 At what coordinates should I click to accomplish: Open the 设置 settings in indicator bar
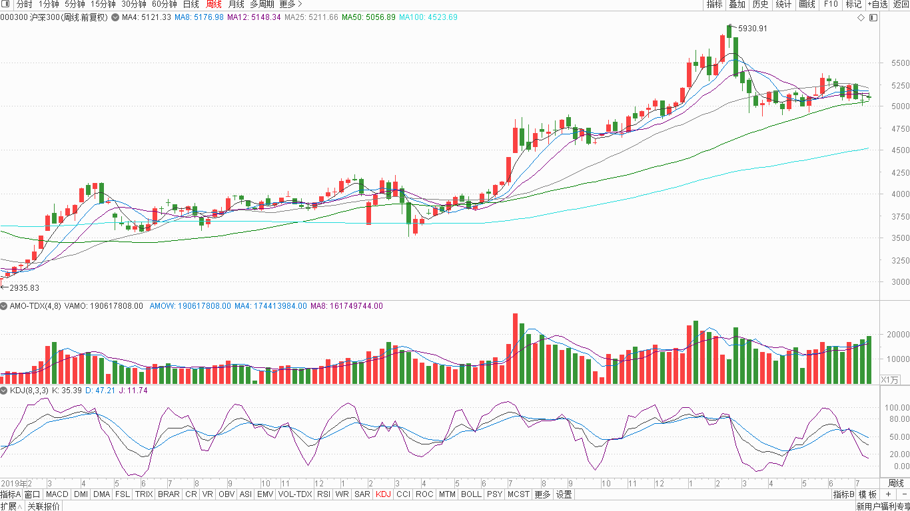pyautogui.click(x=564, y=494)
